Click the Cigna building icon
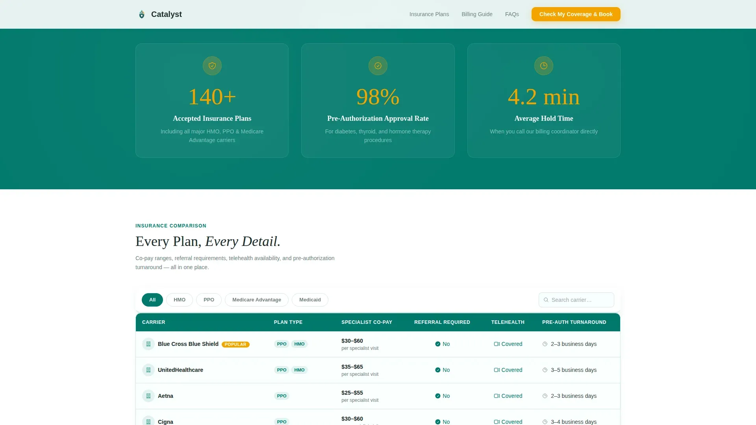Screen dimensions: 756x425 click(148, 421)
